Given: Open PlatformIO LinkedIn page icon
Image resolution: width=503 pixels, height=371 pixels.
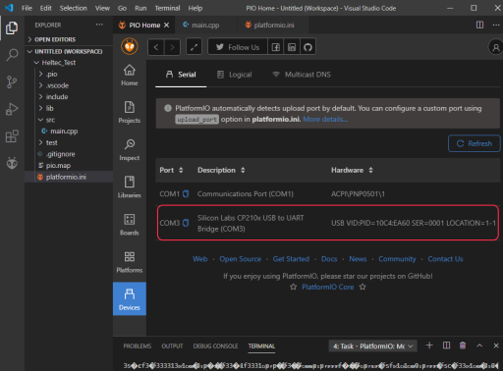Looking at the screenshot, I should tap(292, 47).
